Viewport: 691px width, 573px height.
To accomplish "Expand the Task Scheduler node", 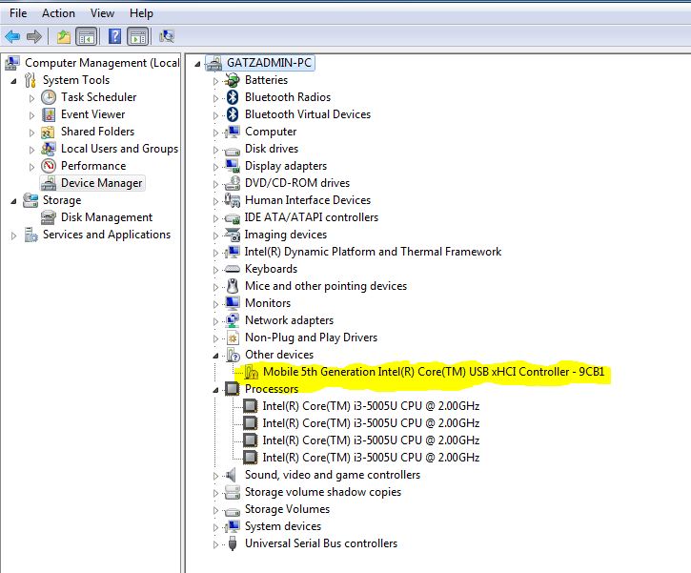I will tap(31, 99).
